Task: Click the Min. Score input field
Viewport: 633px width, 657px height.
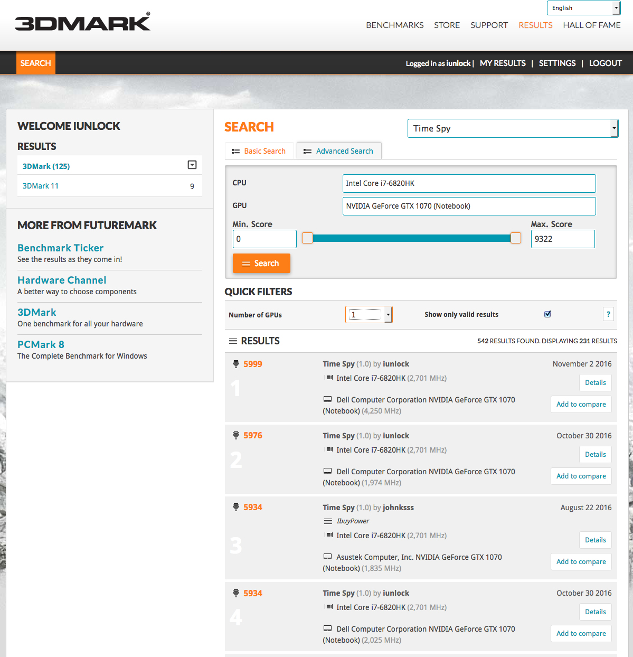Action: pyautogui.click(x=264, y=239)
